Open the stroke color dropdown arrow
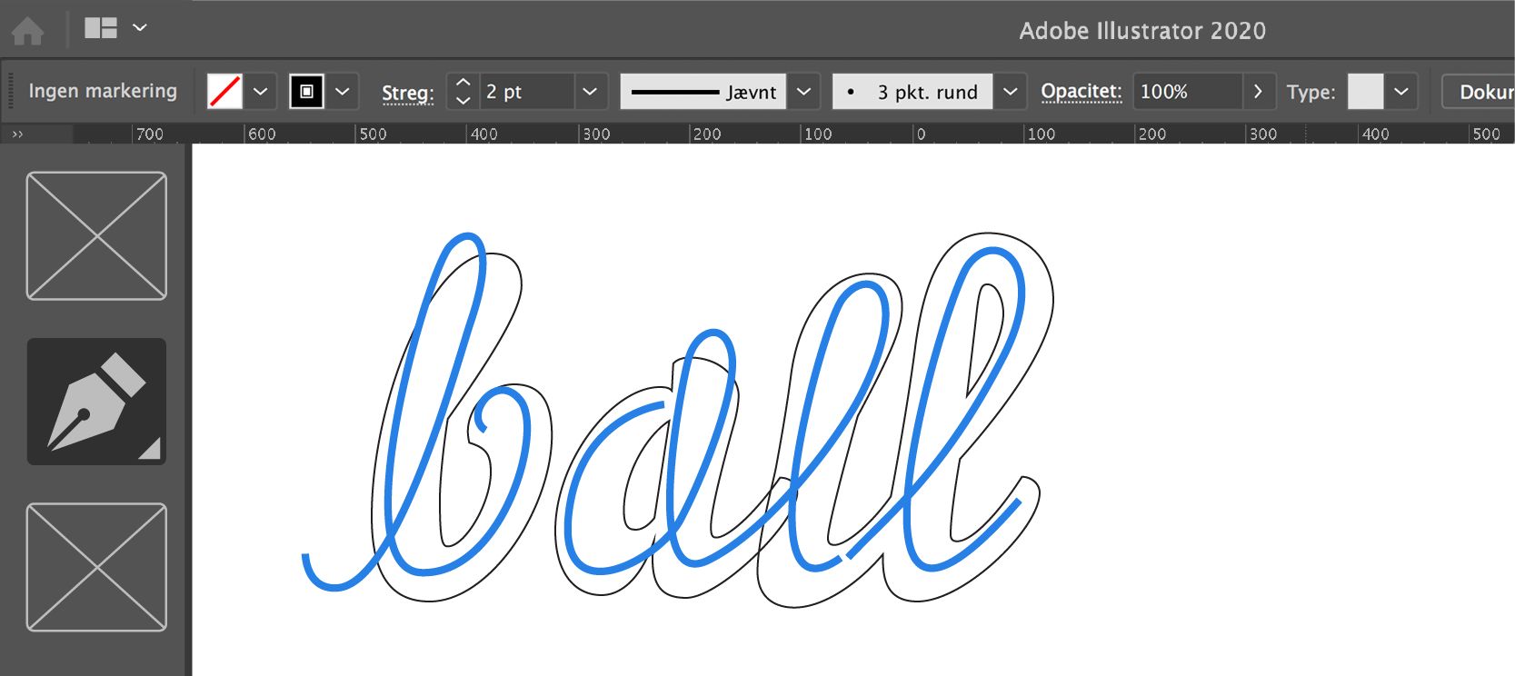 [x=343, y=91]
